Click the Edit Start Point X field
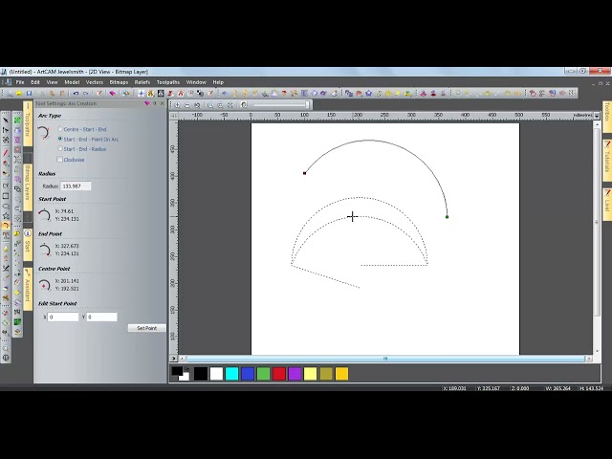This screenshot has height=459, width=612. (x=63, y=317)
